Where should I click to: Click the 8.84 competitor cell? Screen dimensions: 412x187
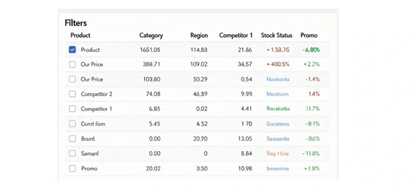click(x=247, y=153)
